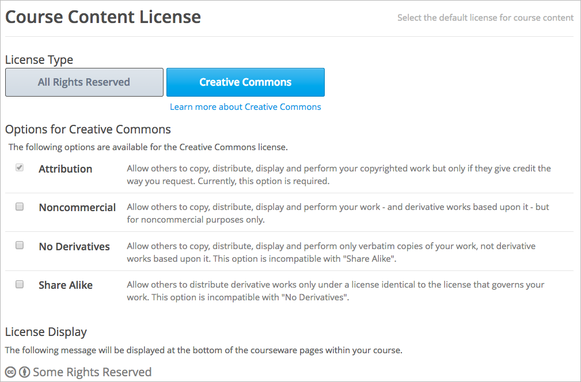The image size is (581, 382).
Task: Click the default license hint text
Action: pos(485,18)
